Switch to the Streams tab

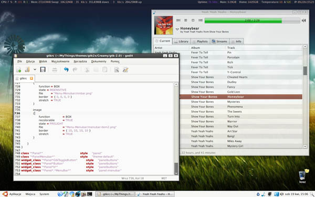(220, 41)
